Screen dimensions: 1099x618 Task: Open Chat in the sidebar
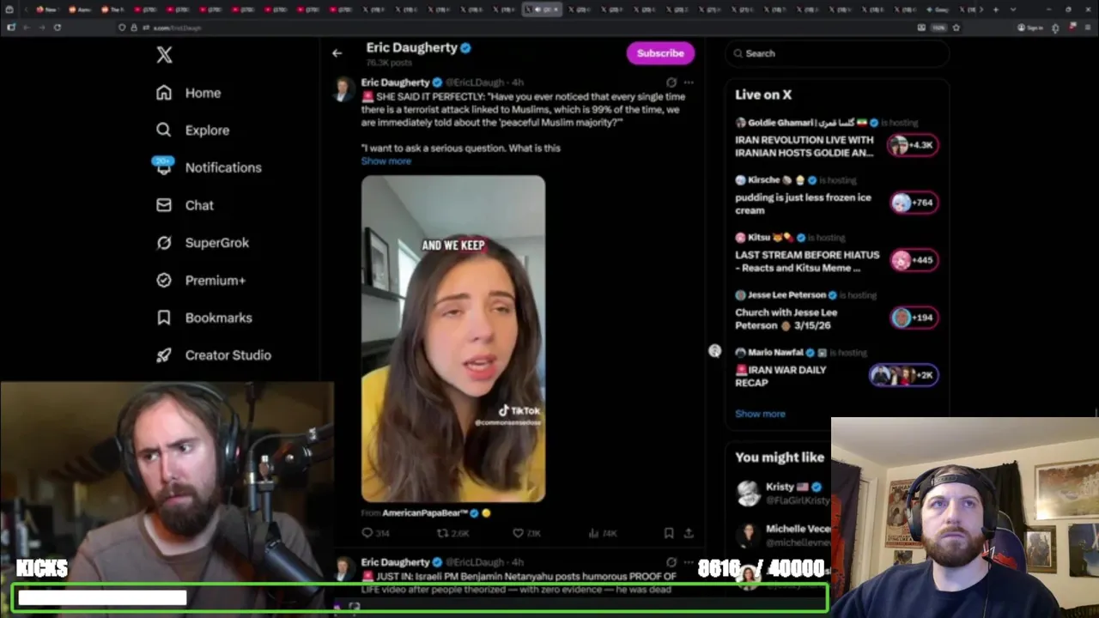pos(185,205)
